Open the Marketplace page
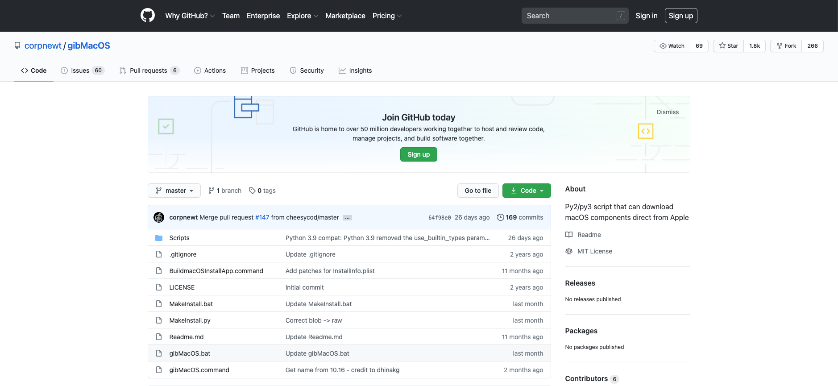This screenshot has width=838, height=386. [x=345, y=16]
